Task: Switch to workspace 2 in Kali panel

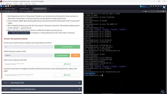Action: [18, 6]
